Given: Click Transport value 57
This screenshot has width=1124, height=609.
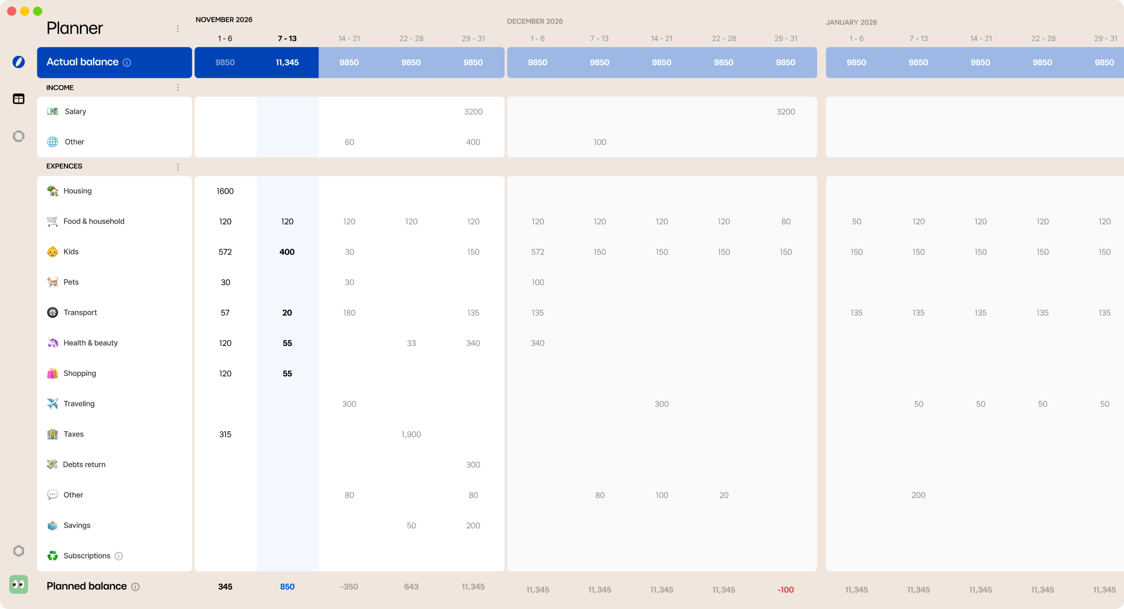Looking at the screenshot, I should pos(225,313).
